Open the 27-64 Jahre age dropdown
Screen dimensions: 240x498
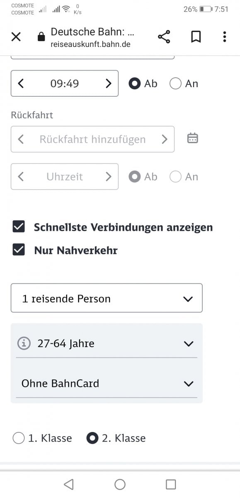click(107, 344)
